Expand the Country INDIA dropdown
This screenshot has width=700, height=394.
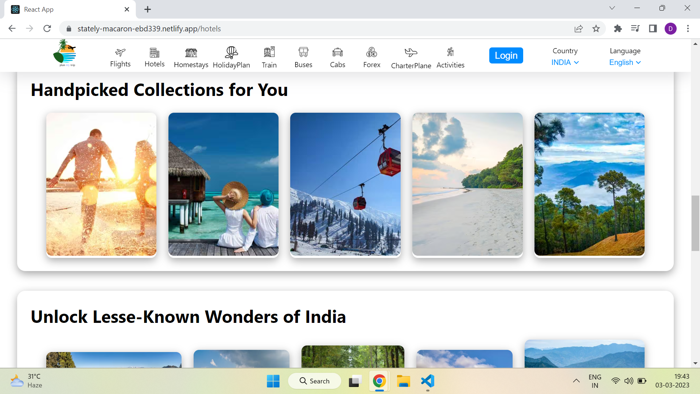click(x=564, y=62)
